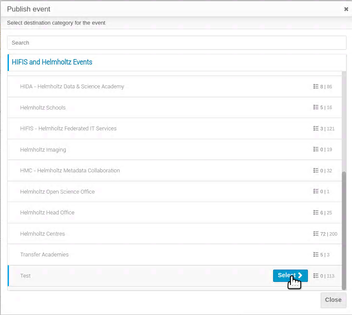Click the "0 | 32" count text
Viewport: 352px width, 315px height.
pos(326,171)
